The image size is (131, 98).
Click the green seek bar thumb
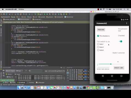[x=111, y=64]
